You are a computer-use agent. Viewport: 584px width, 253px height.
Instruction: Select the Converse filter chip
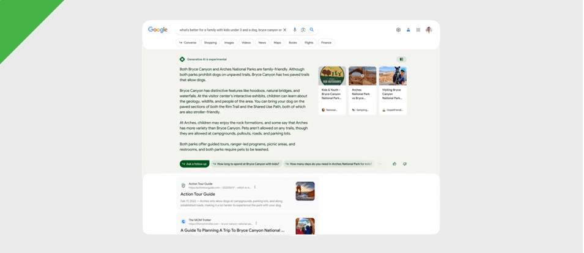(188, 43)
